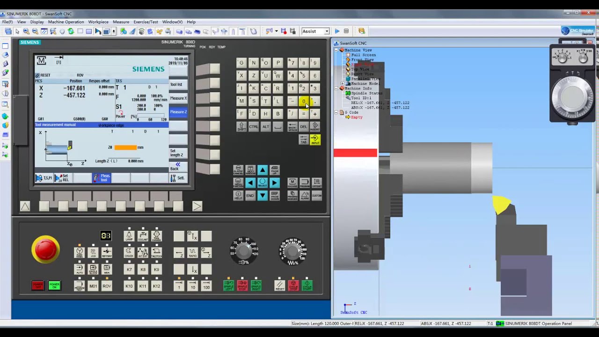Image resolution: width=599 pixels, height=337 pixels.
Task: Toggle the ROV key
Action: (107, 286)
